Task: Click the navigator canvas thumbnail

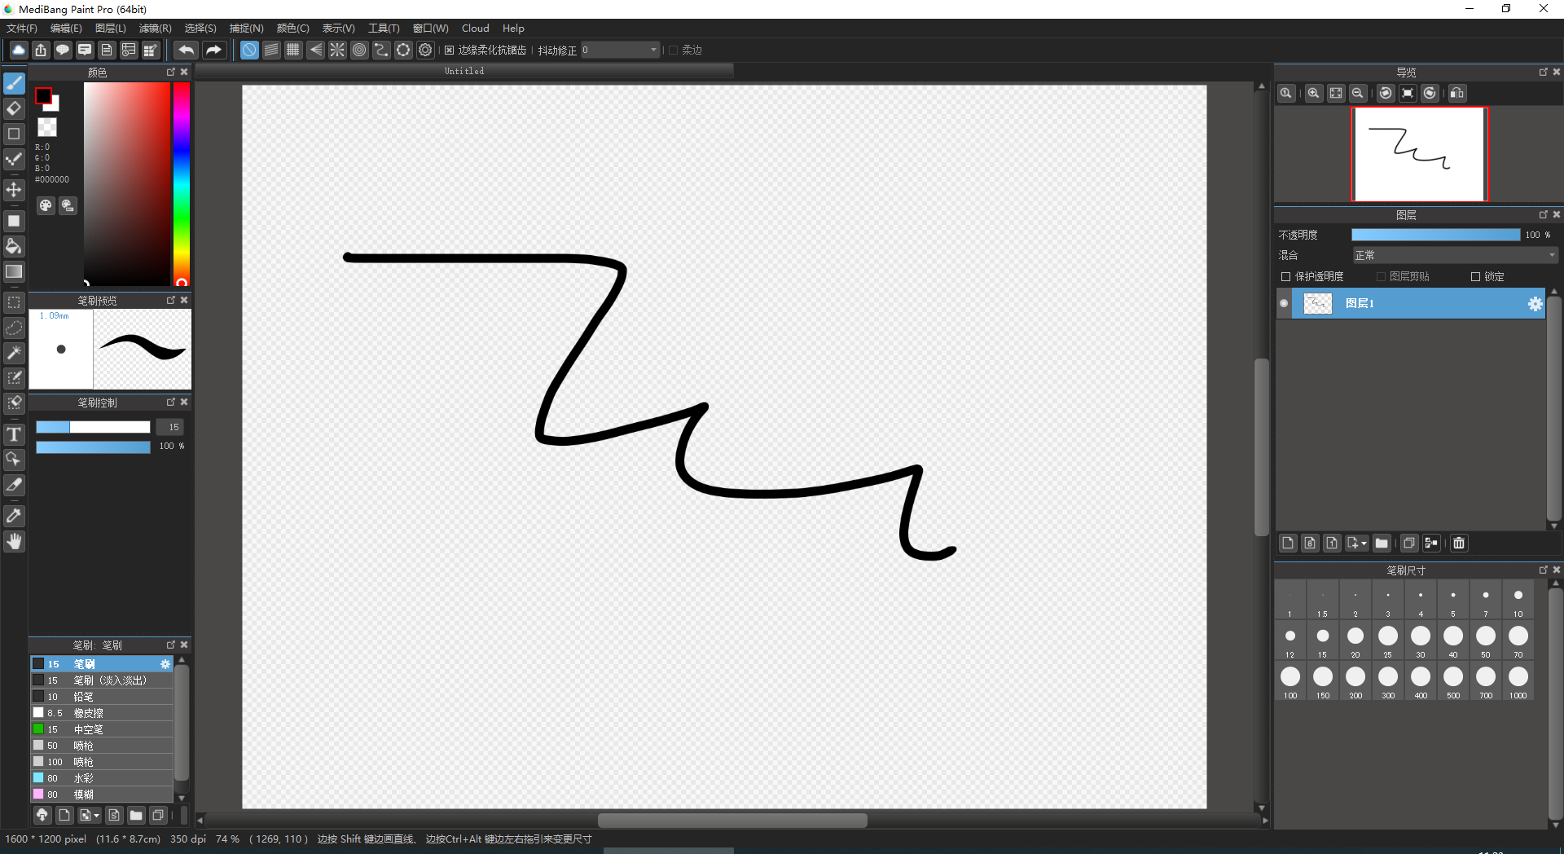Action: [1420, 154]
